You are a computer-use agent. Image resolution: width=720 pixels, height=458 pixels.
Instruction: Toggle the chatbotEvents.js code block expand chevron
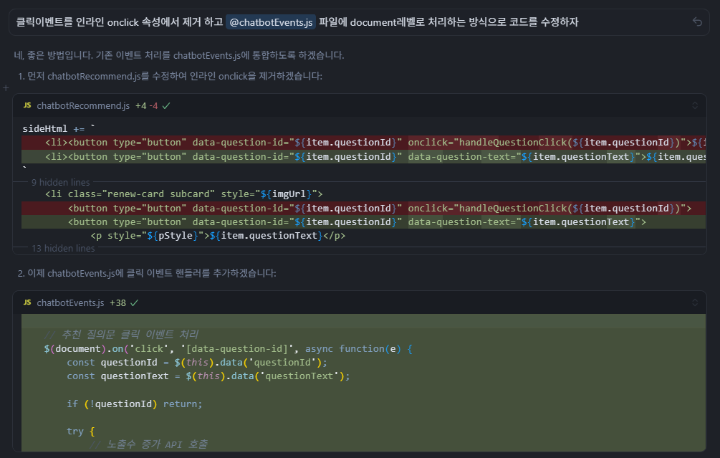point(694,302)
